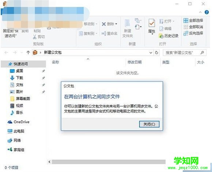
Task: Click Select All (全部选择) icon
Action: (x=186, y=20)
